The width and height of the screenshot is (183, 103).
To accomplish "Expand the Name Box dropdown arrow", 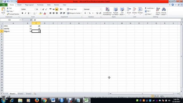I will [20, 20].
